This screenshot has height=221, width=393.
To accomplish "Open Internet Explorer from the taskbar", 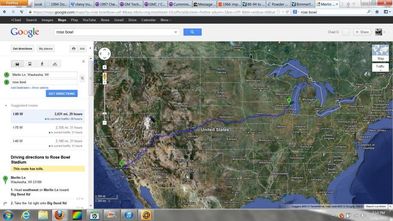I will tap(25, 215).
